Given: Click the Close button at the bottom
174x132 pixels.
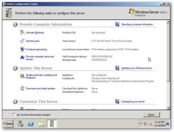Looking at the screenshot, I should [x=151, y=115].
